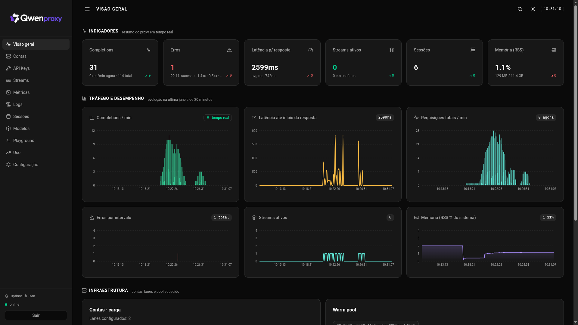Select the Modelos cube icon
Viewport: 578px width, 325px height.
point(8,128)
